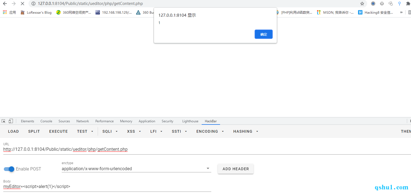The height and width of the screenshot is (194, 411).
Task: Stop page loading with the X icon
Action: 22,4
